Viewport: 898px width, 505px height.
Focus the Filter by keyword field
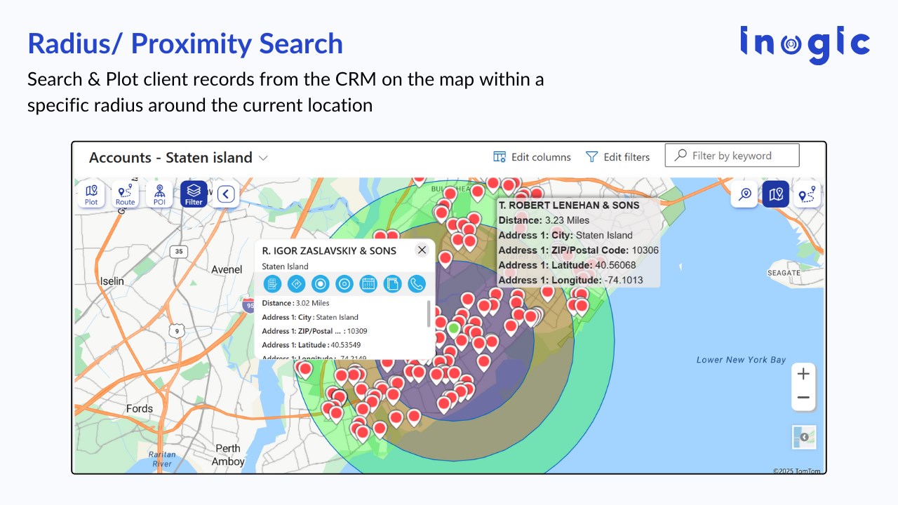click(732, 156)
